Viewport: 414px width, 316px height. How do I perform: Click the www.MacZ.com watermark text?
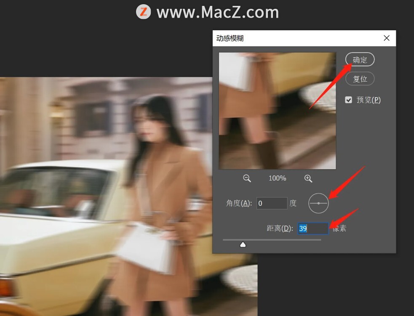point(217,12)
